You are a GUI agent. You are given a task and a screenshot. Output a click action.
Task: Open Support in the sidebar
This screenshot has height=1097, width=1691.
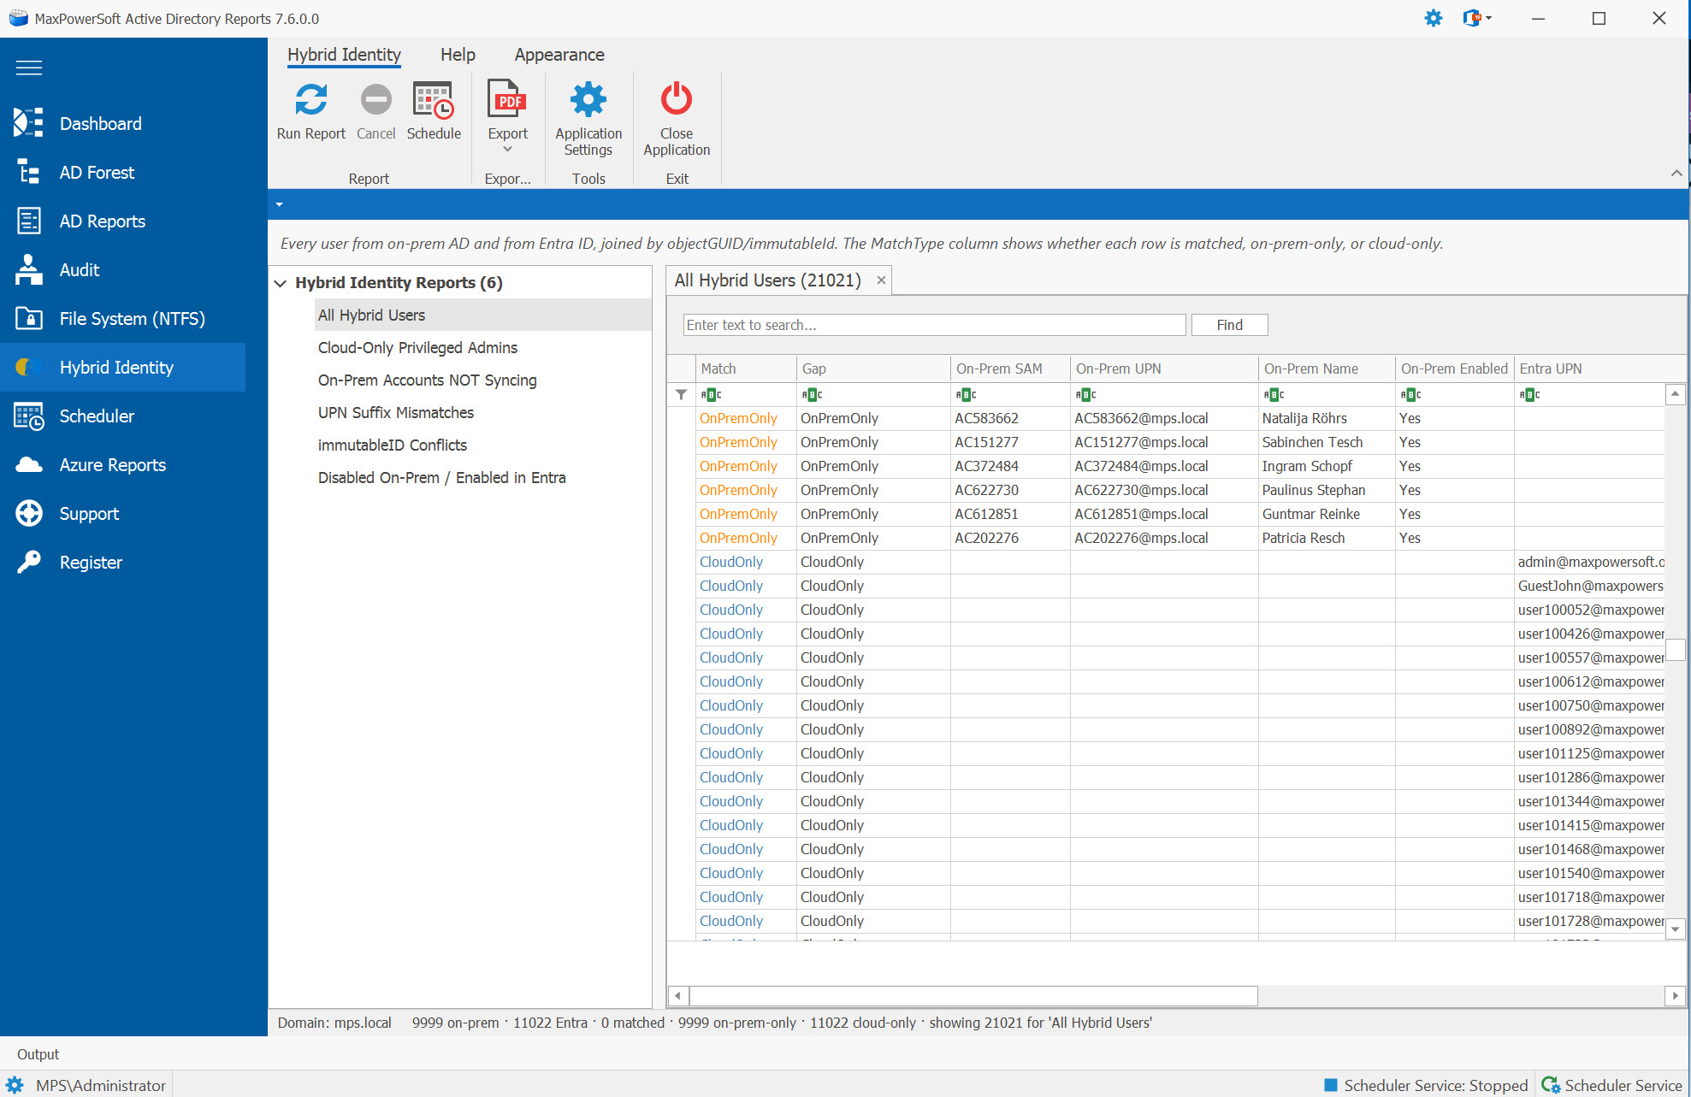122,514
